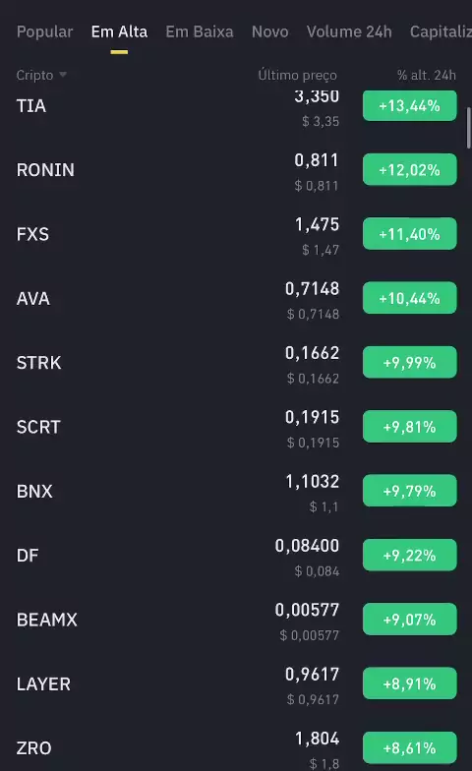Switch to the Popular tab
472x771 pixels.
[x=45, y=31]
